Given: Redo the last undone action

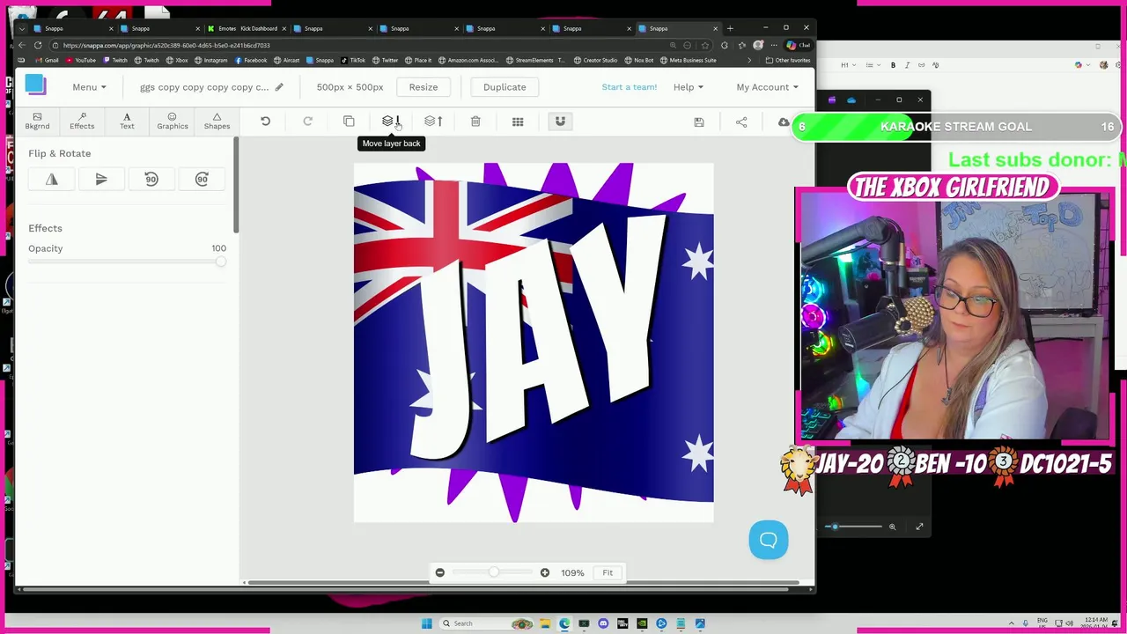Looking at the screenshot, I should coord(307,122).
